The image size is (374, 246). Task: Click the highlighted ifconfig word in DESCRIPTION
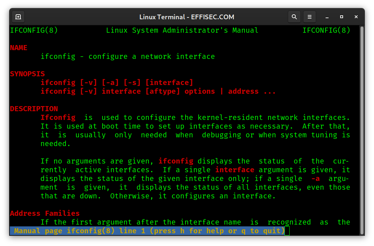(176, 161)
